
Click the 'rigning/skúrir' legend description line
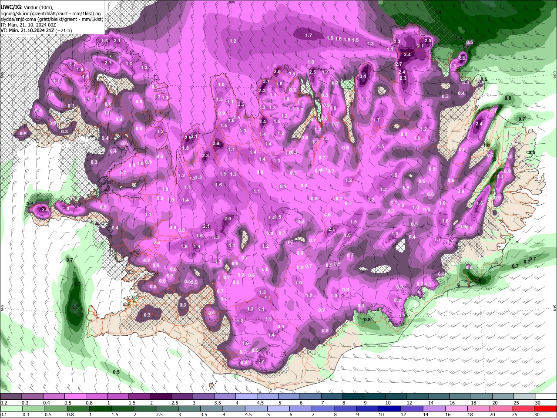[50, 13]
